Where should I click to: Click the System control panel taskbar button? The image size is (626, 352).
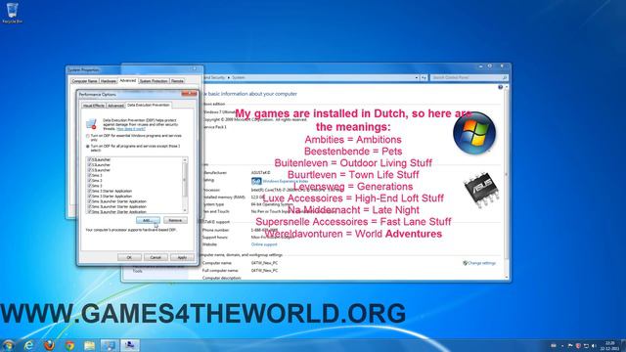(109, 345)
